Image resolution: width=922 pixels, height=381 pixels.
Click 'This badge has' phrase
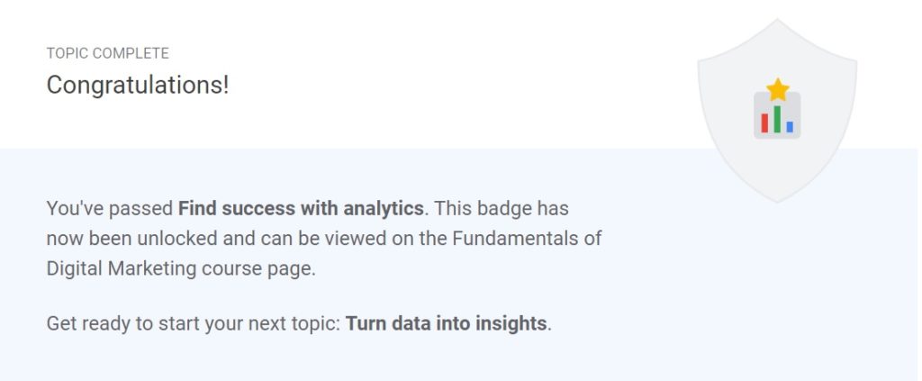click(501, 208)
